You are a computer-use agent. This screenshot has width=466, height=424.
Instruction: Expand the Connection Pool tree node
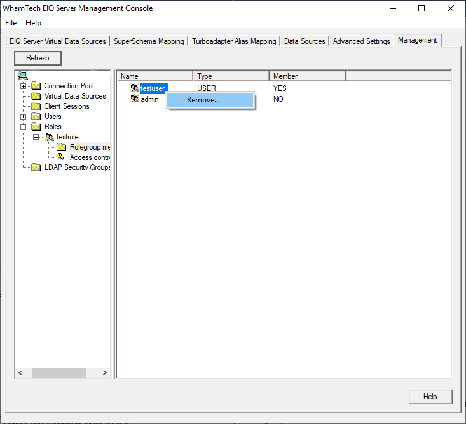point(24,86)
